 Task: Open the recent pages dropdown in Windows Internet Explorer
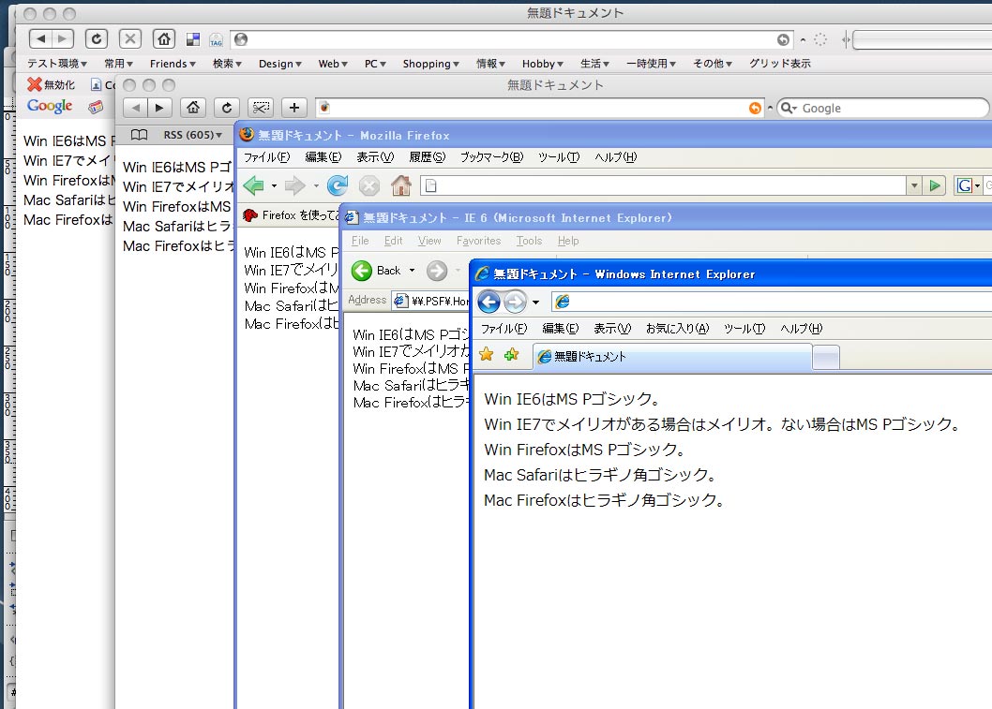(x=535, y=303)
